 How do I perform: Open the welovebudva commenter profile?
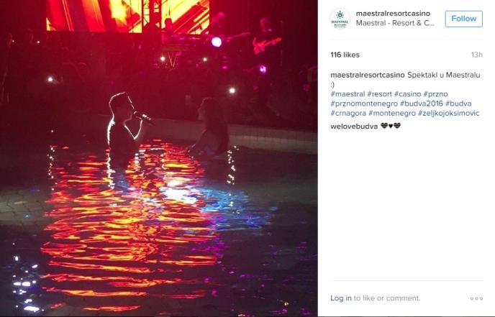point(354,127)
